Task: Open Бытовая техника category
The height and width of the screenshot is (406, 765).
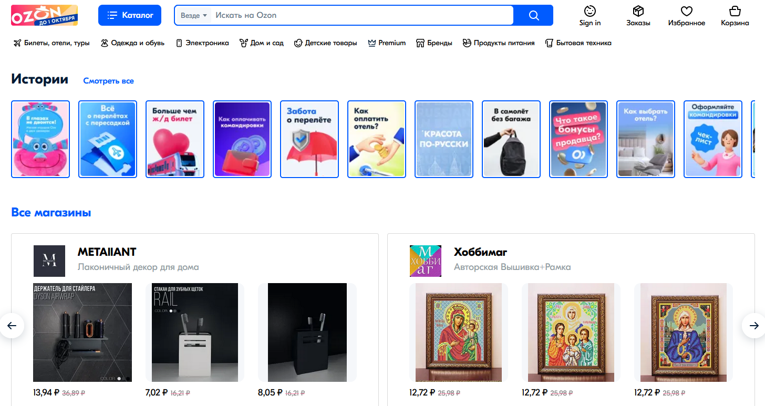Action: [578, 43]
